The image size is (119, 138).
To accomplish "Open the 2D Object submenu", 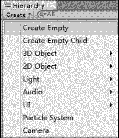I will (x=61, y=66).
